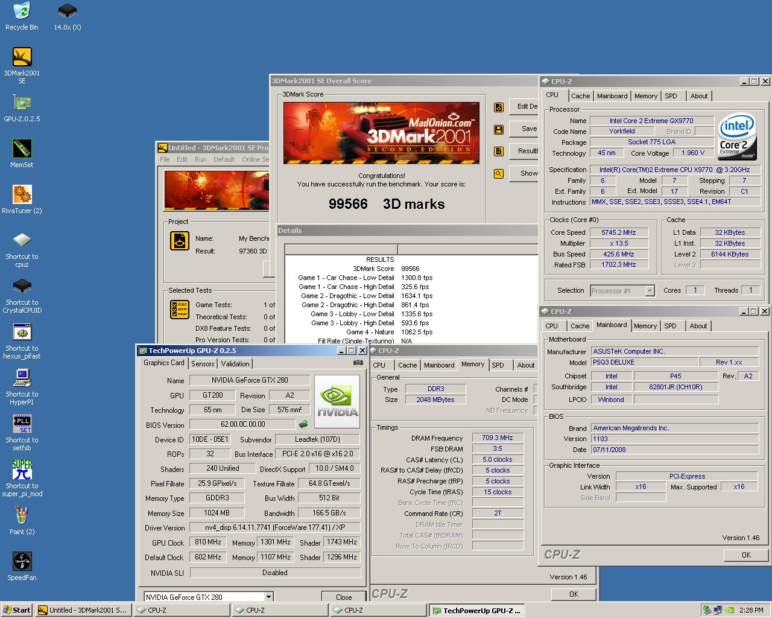Image resolution: width=772 pixels, height=618 pixels.
Task: Open the 14.0x (X) chip desktop icon
Action: [68, 16]
